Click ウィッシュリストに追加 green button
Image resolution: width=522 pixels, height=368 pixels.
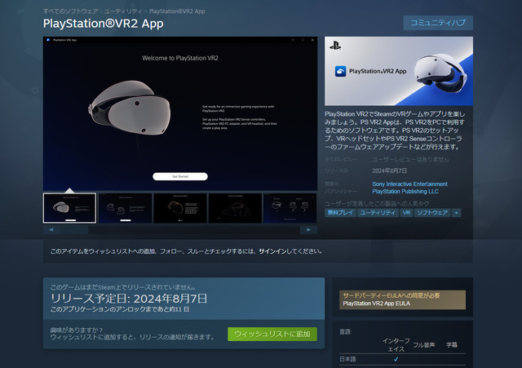click(x=272, y=334)
